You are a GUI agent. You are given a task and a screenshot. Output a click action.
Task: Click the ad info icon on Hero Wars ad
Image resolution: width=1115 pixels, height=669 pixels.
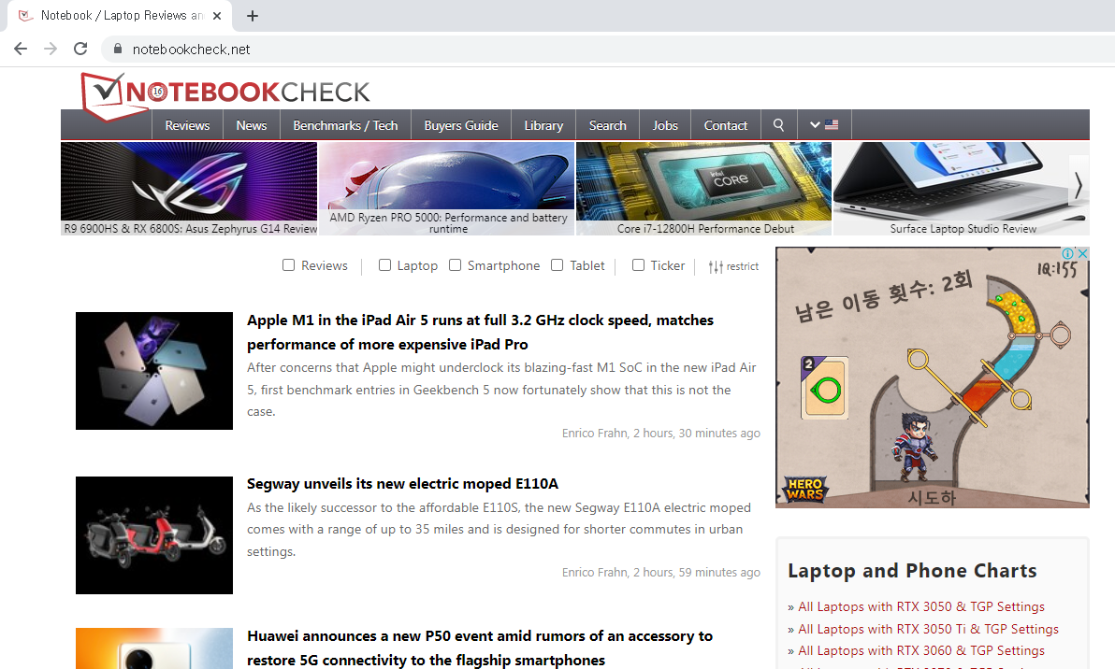[x=1068, y=253]
